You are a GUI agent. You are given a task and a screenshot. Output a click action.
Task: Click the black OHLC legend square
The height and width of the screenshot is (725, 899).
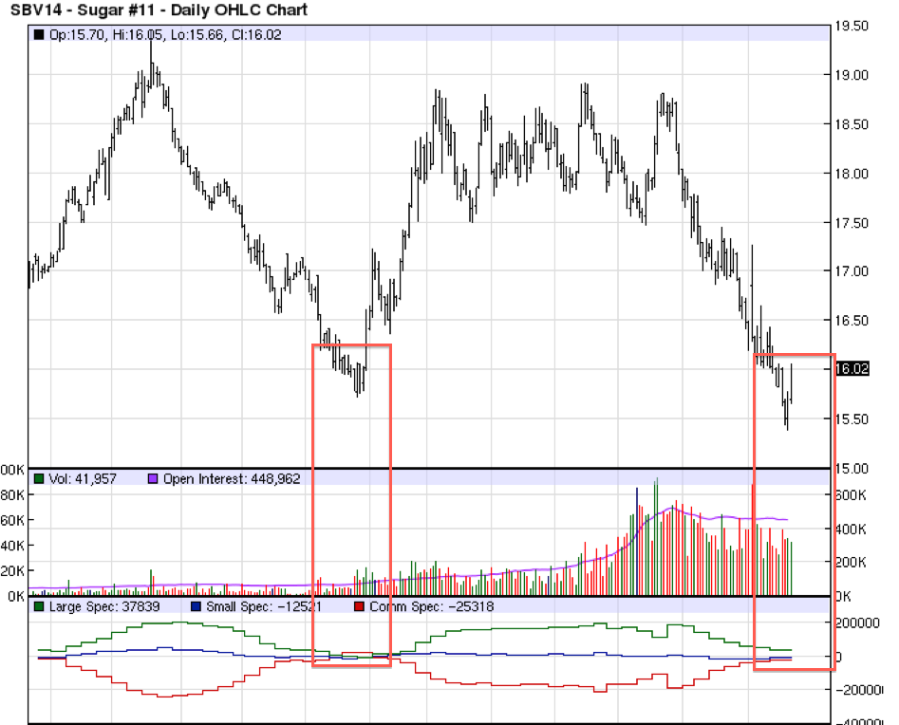click(39, 34)
